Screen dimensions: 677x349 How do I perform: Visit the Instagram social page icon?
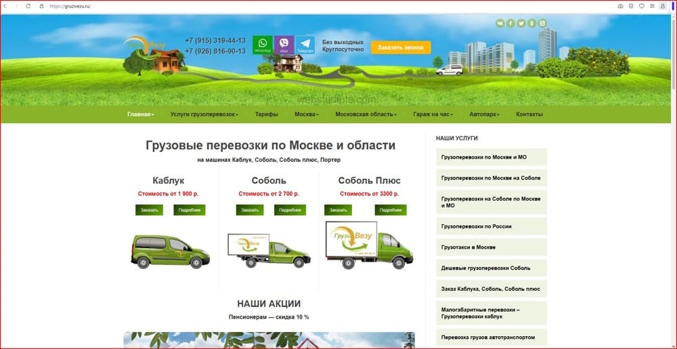point(543,23)
